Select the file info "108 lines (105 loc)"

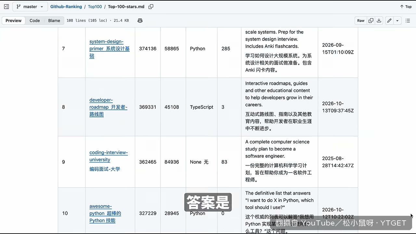tap(87, 20)
